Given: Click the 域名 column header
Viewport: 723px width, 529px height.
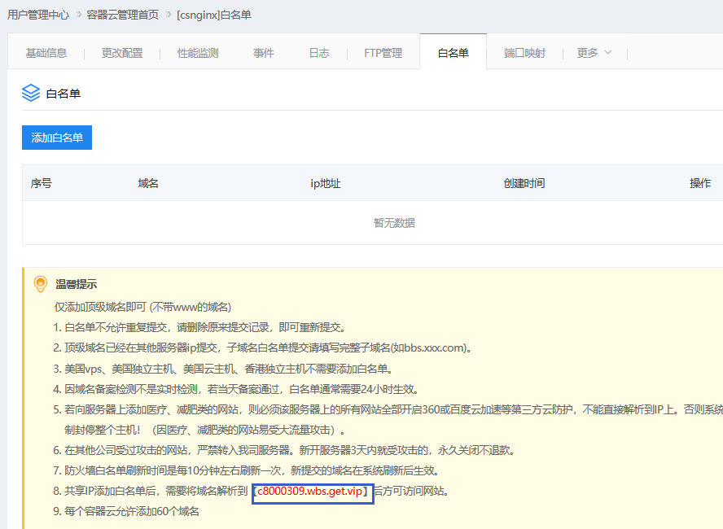Looking at the screenshot, I should coord(148,183).
